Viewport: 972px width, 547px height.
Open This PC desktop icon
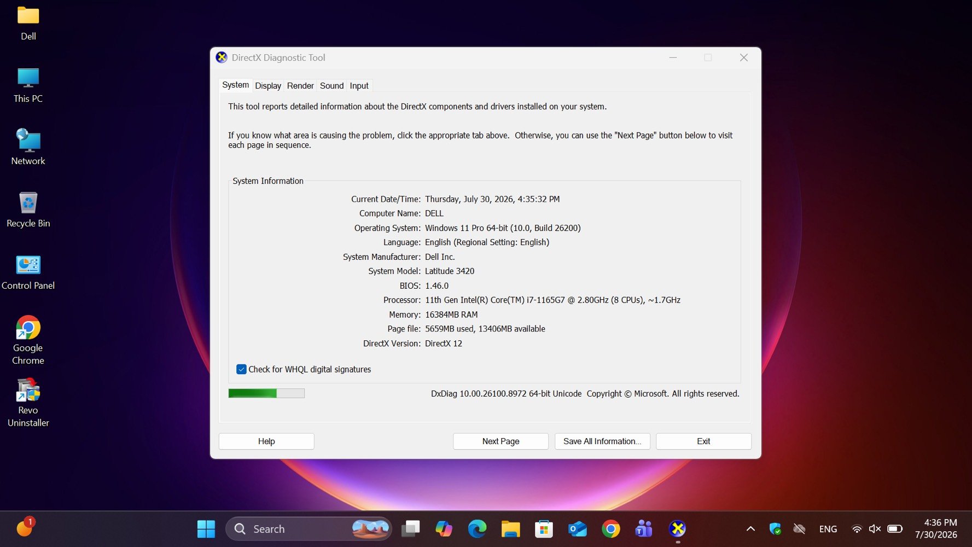click(28, 85)
